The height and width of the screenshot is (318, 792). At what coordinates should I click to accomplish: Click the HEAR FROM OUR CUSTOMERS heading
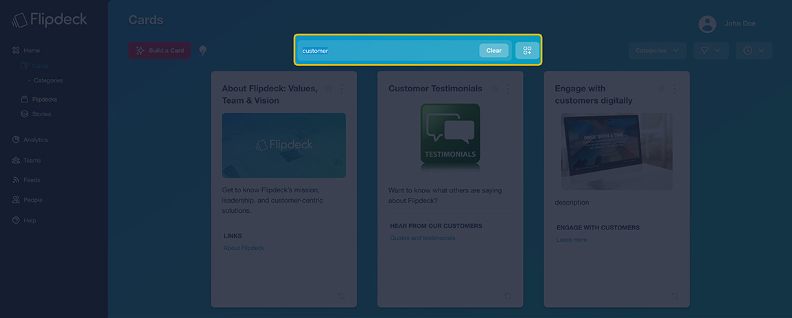[436, 226]
